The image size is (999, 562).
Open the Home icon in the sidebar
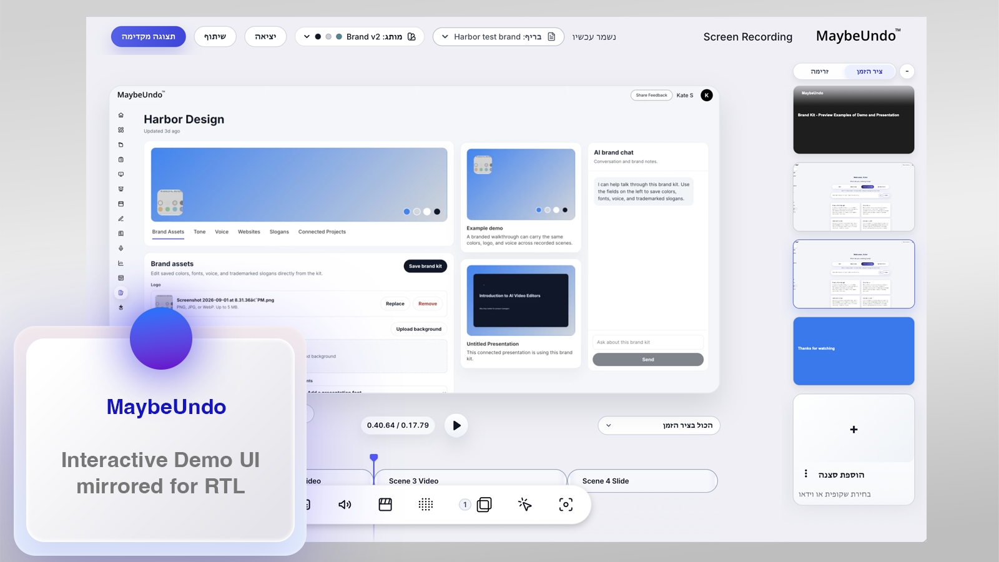point(121,115)
